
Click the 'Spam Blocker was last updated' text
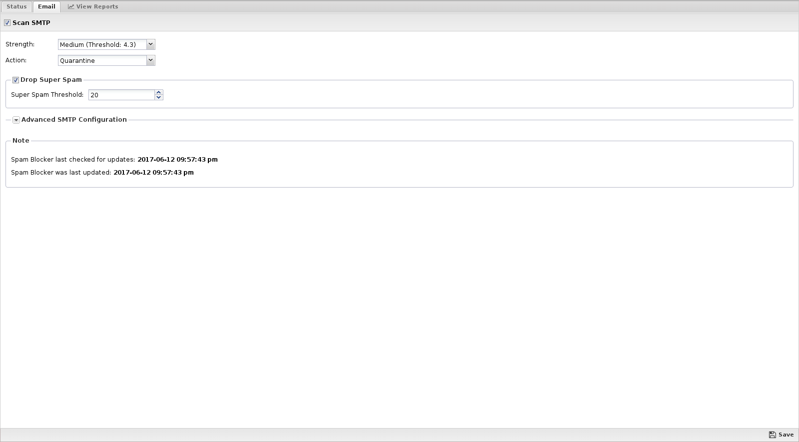point(61,173)
